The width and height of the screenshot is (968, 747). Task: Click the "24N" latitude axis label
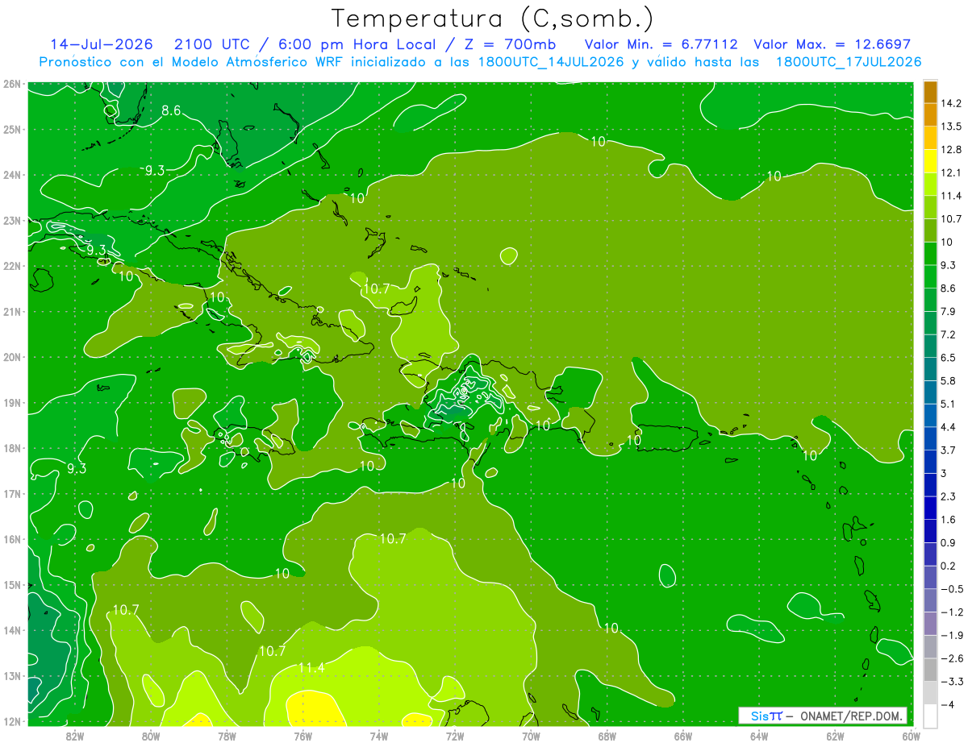point(11,175)
